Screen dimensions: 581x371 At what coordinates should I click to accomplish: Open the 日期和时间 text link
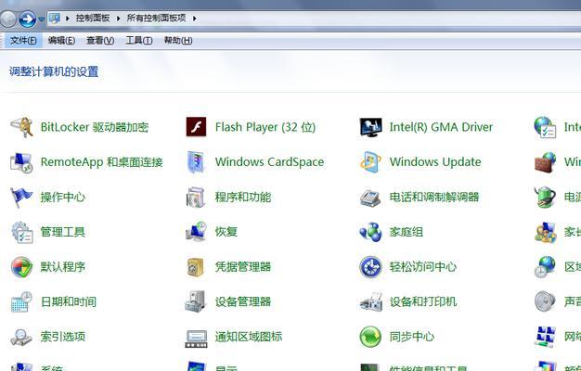[x=69, y=301]
